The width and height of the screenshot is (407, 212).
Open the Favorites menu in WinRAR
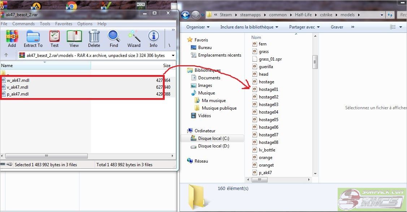pyautogui.click(x=64, y=24)
